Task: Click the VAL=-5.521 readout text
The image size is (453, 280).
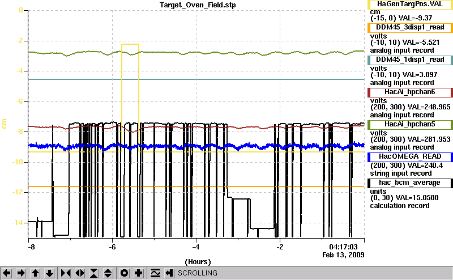Action: tap(421, 43)
